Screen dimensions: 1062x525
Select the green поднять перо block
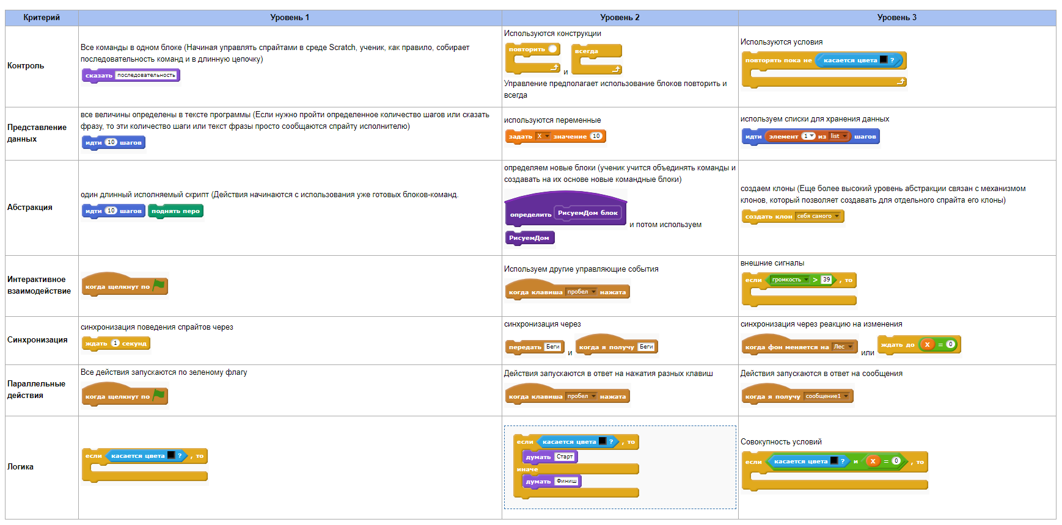tap(175, 211)
